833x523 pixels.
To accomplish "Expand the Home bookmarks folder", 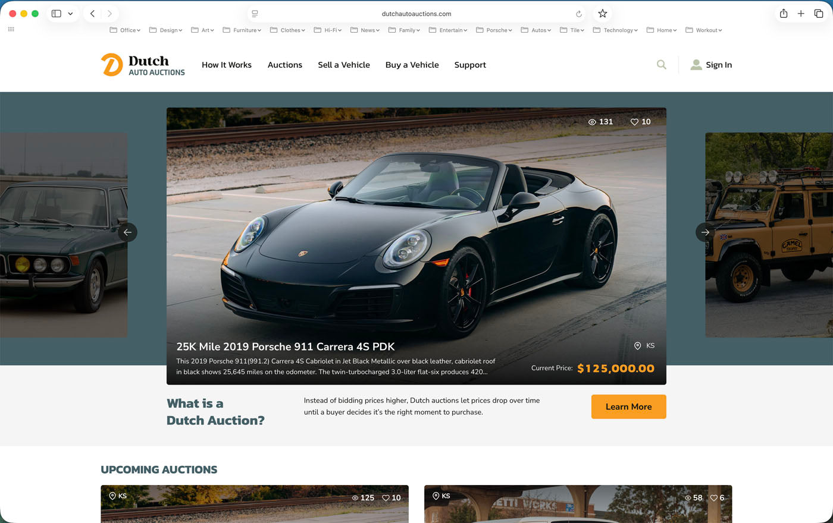I will [x=662, y=30].
